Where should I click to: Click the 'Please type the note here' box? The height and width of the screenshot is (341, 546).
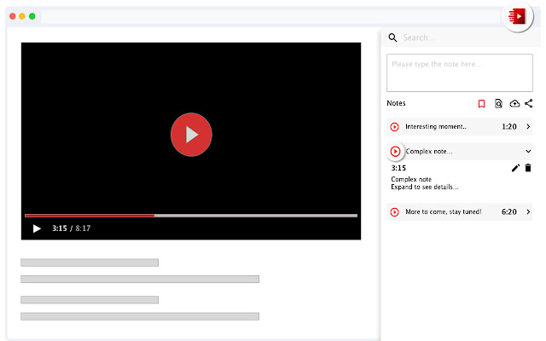click(459, 72)
